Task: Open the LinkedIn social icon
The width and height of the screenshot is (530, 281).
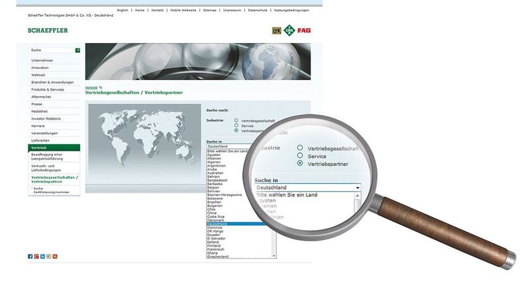Action: (42, 257)
